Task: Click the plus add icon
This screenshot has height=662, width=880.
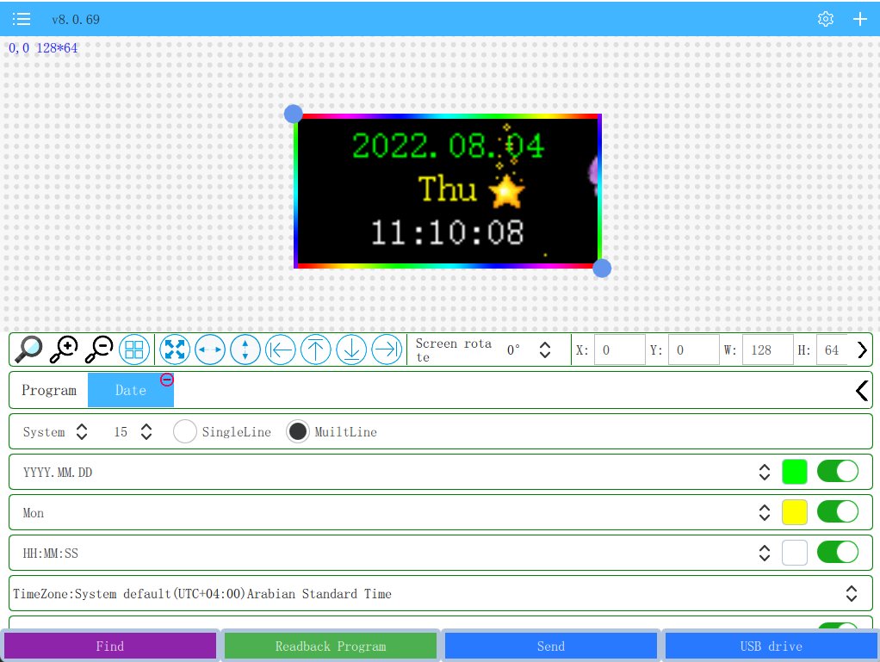Action: [x=860, y=19]
